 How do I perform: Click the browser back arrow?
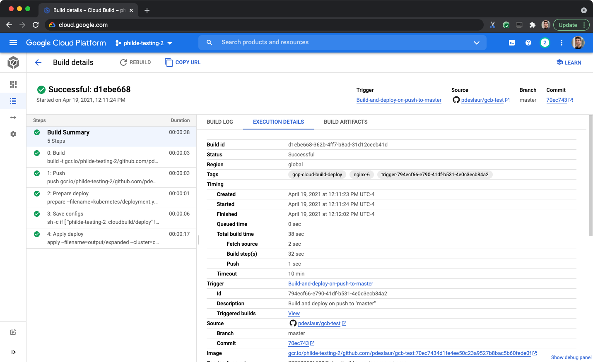[x=9, y=25]
